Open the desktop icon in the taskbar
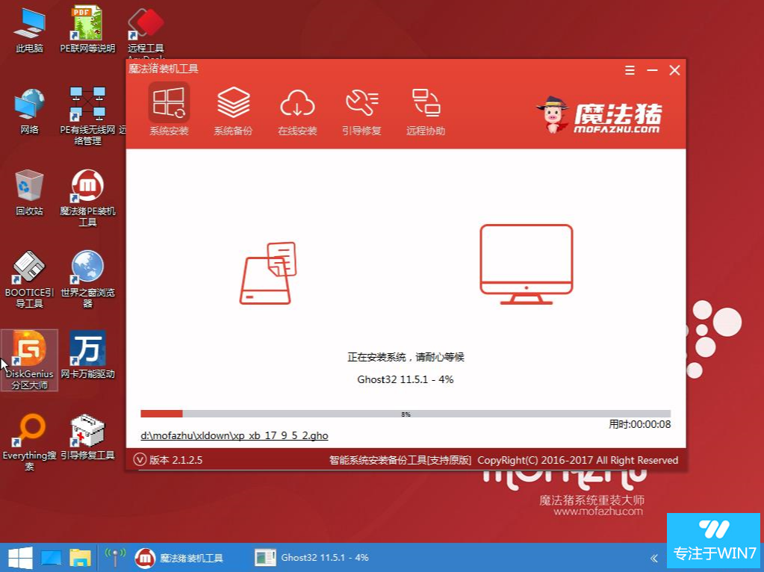764x572 pixels. (52, 559)
